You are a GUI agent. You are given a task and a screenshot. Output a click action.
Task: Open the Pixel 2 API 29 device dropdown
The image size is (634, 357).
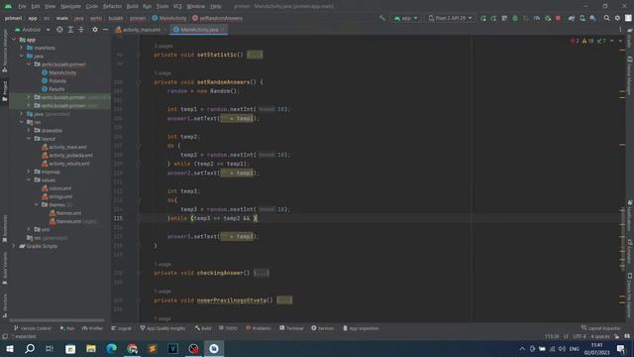(x=450, y=18)
